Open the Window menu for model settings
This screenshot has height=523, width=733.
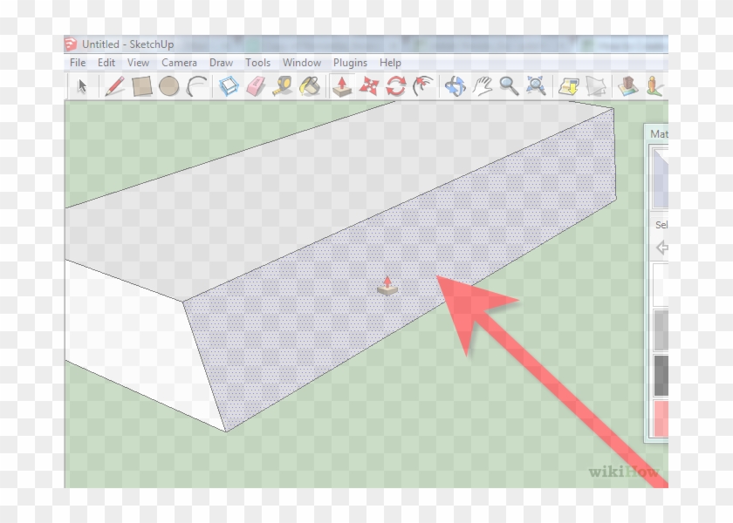click(302, 63)
